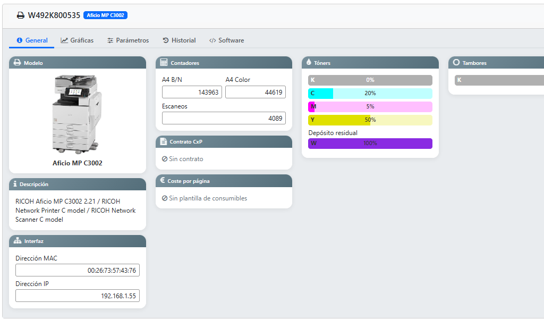544x319 pixels.
Task: Click the purple W residual deposit bar
Action: (x=370, y=144)
